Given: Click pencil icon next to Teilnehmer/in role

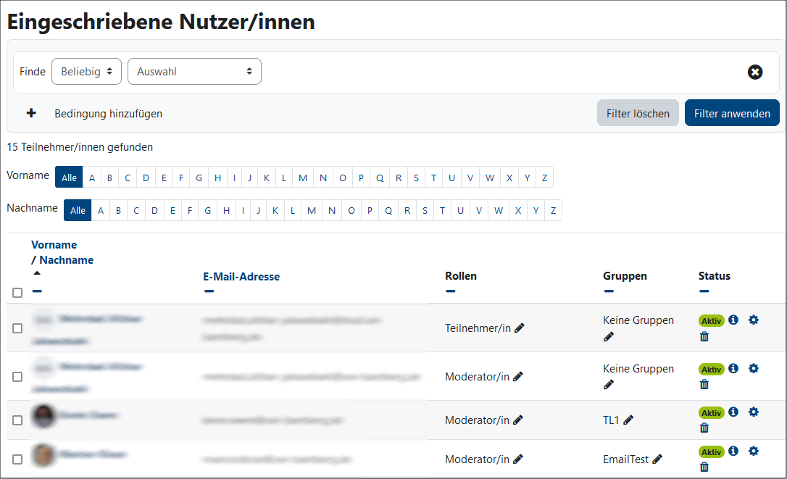Looking at the screenshot, I should click(520, 328).
